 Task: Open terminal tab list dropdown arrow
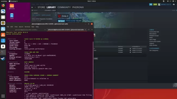pyautogui.click(x=92, y=30)
